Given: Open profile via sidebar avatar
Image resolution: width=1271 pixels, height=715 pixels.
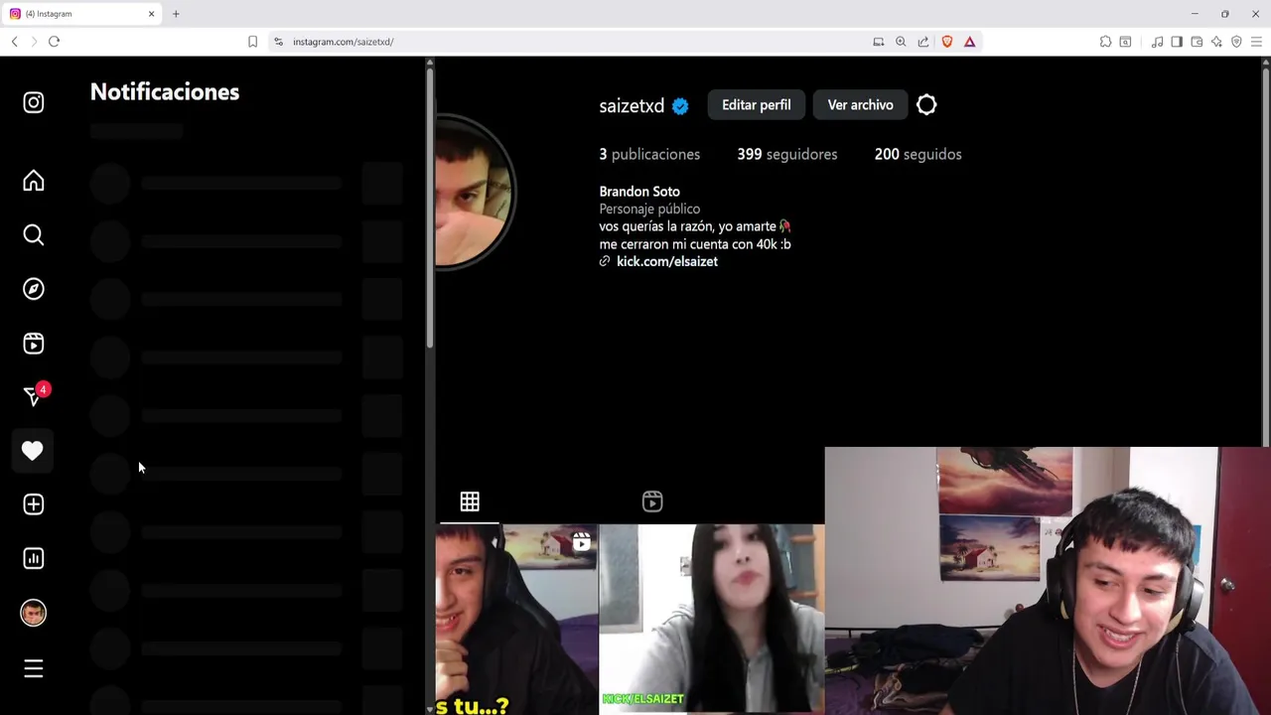Looking at the screenshot, I should click(x=34, y=613).
